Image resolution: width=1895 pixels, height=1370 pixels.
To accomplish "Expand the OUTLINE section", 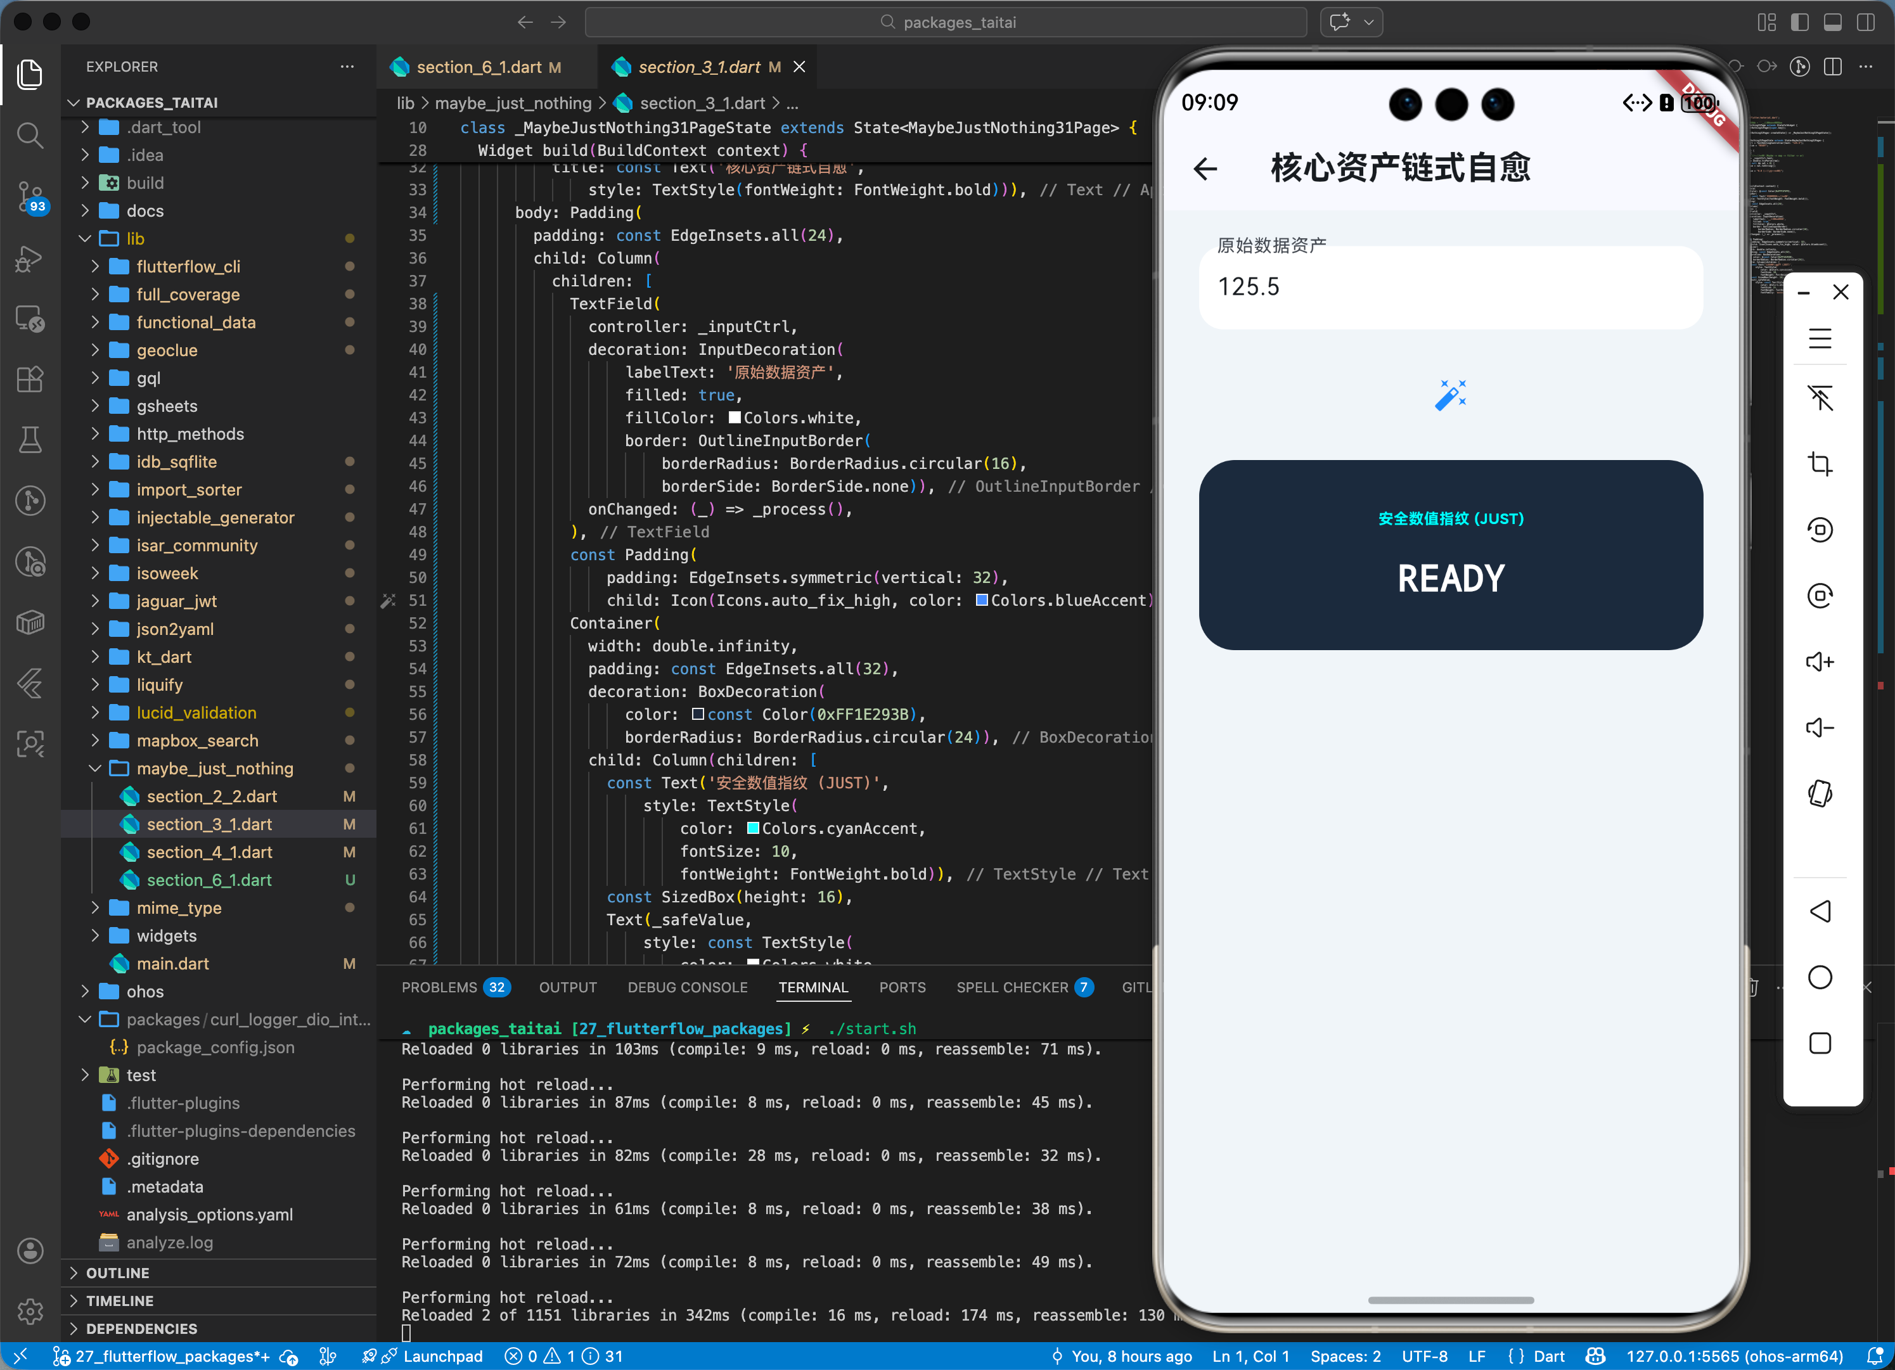I will coord(118,1272).
